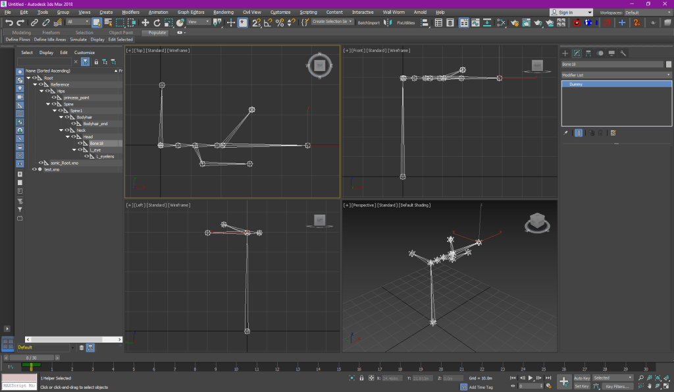Switch to the Object Paint ribbon tab
674x392 pixels.
pyautogui.click(x=120, y=32)
